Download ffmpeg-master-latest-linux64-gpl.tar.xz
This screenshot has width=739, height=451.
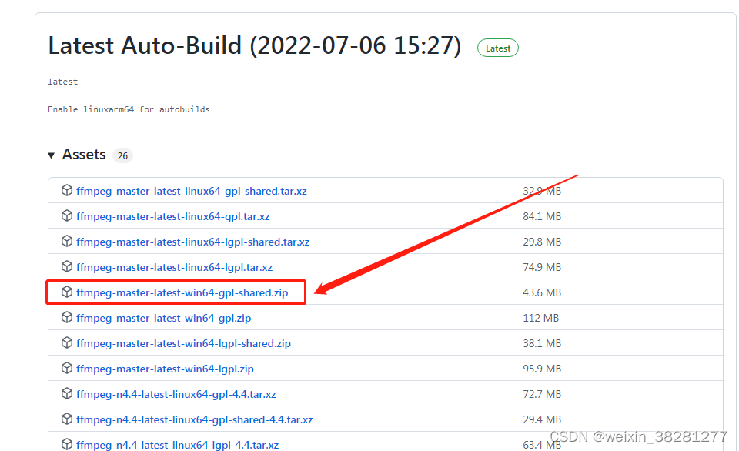pos(173,217)
